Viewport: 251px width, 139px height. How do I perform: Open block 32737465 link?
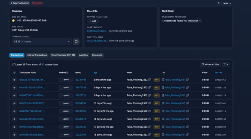point(81,80)
